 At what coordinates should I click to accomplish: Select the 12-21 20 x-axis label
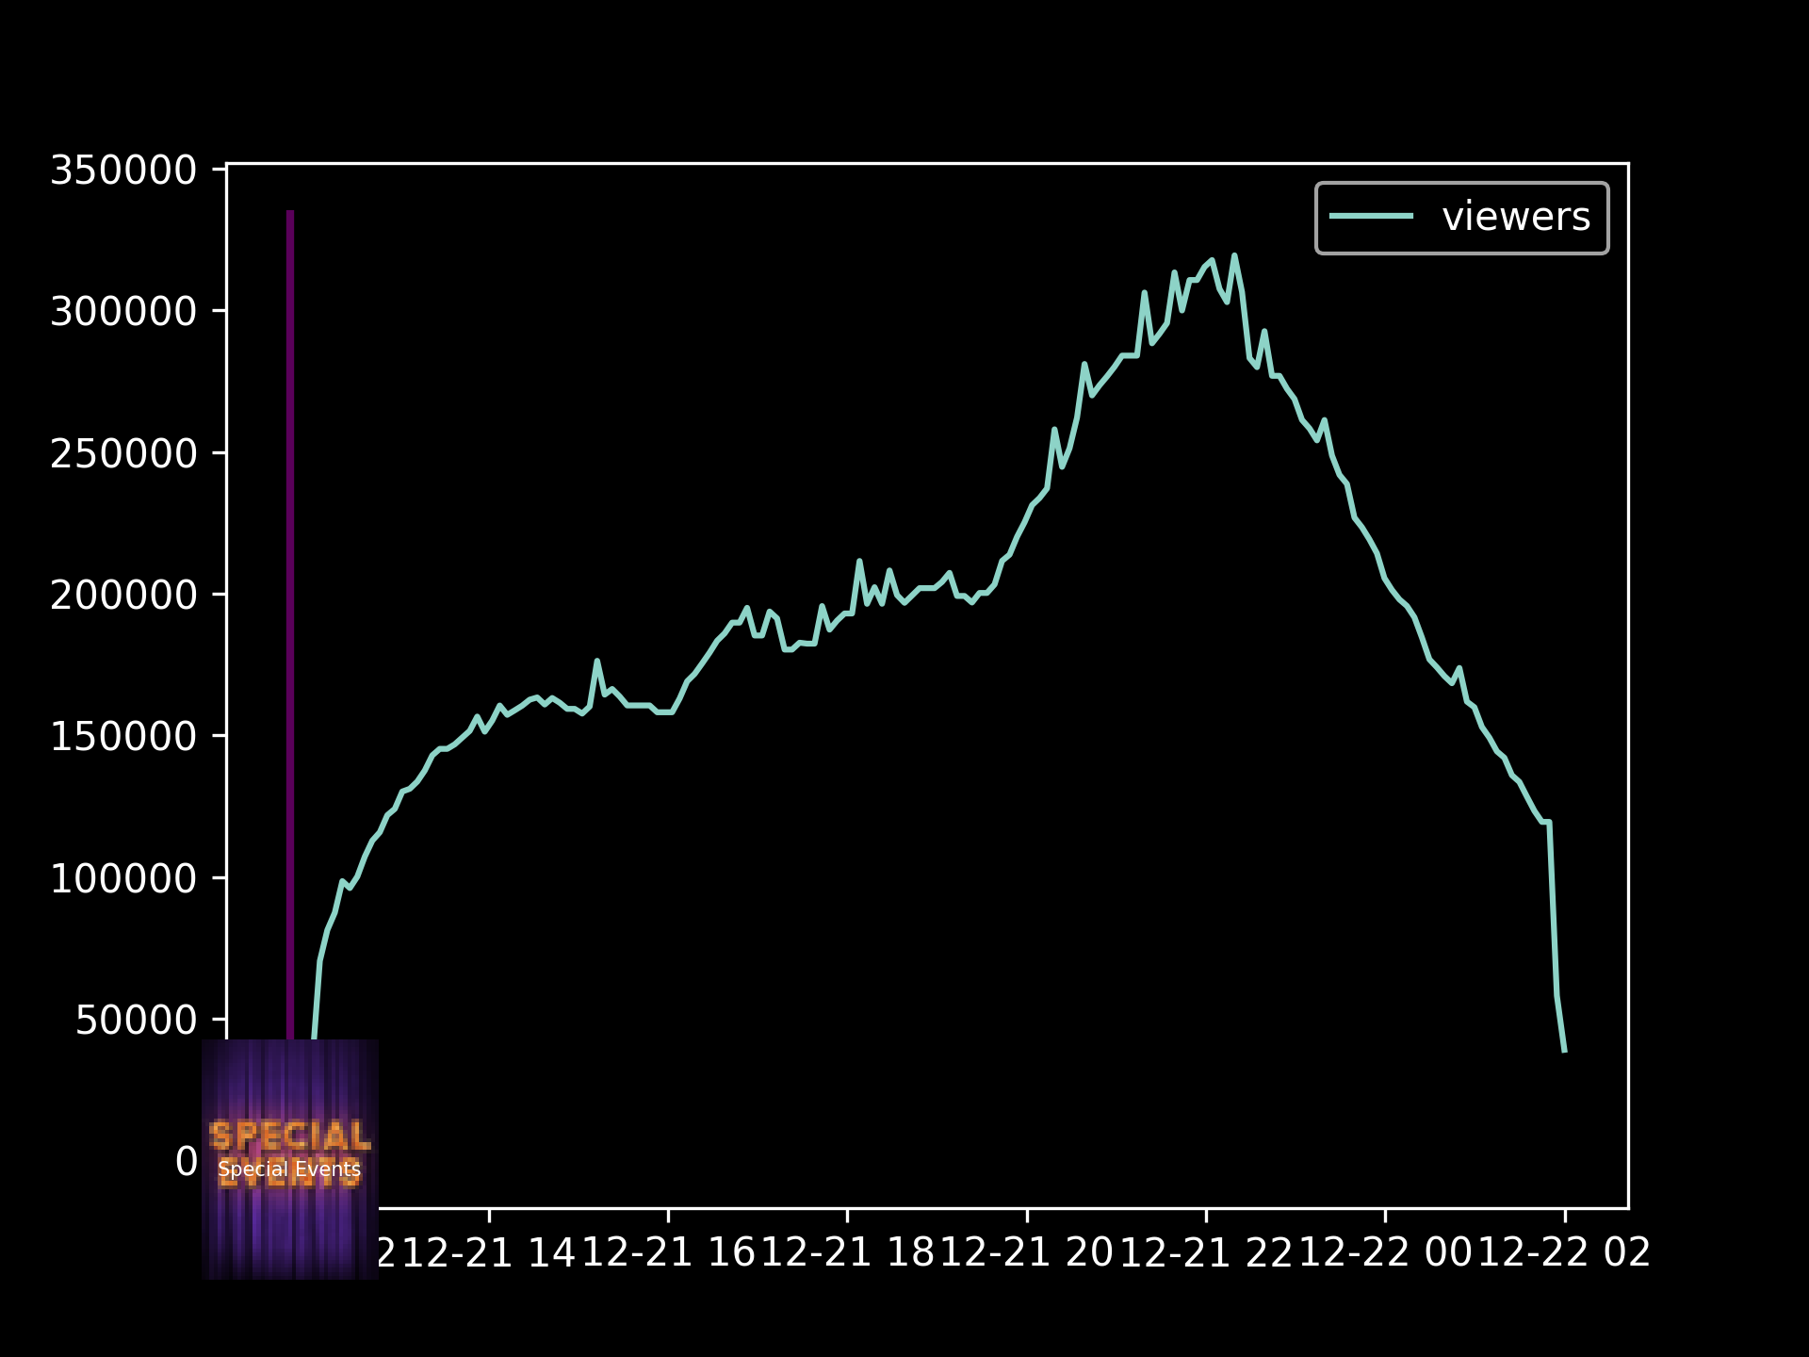coord(1027,1253)
